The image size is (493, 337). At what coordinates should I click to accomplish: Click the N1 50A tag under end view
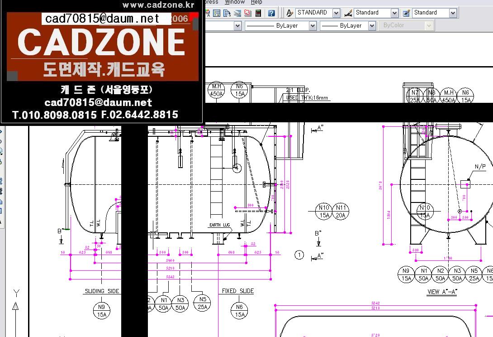tap(423, 274)
